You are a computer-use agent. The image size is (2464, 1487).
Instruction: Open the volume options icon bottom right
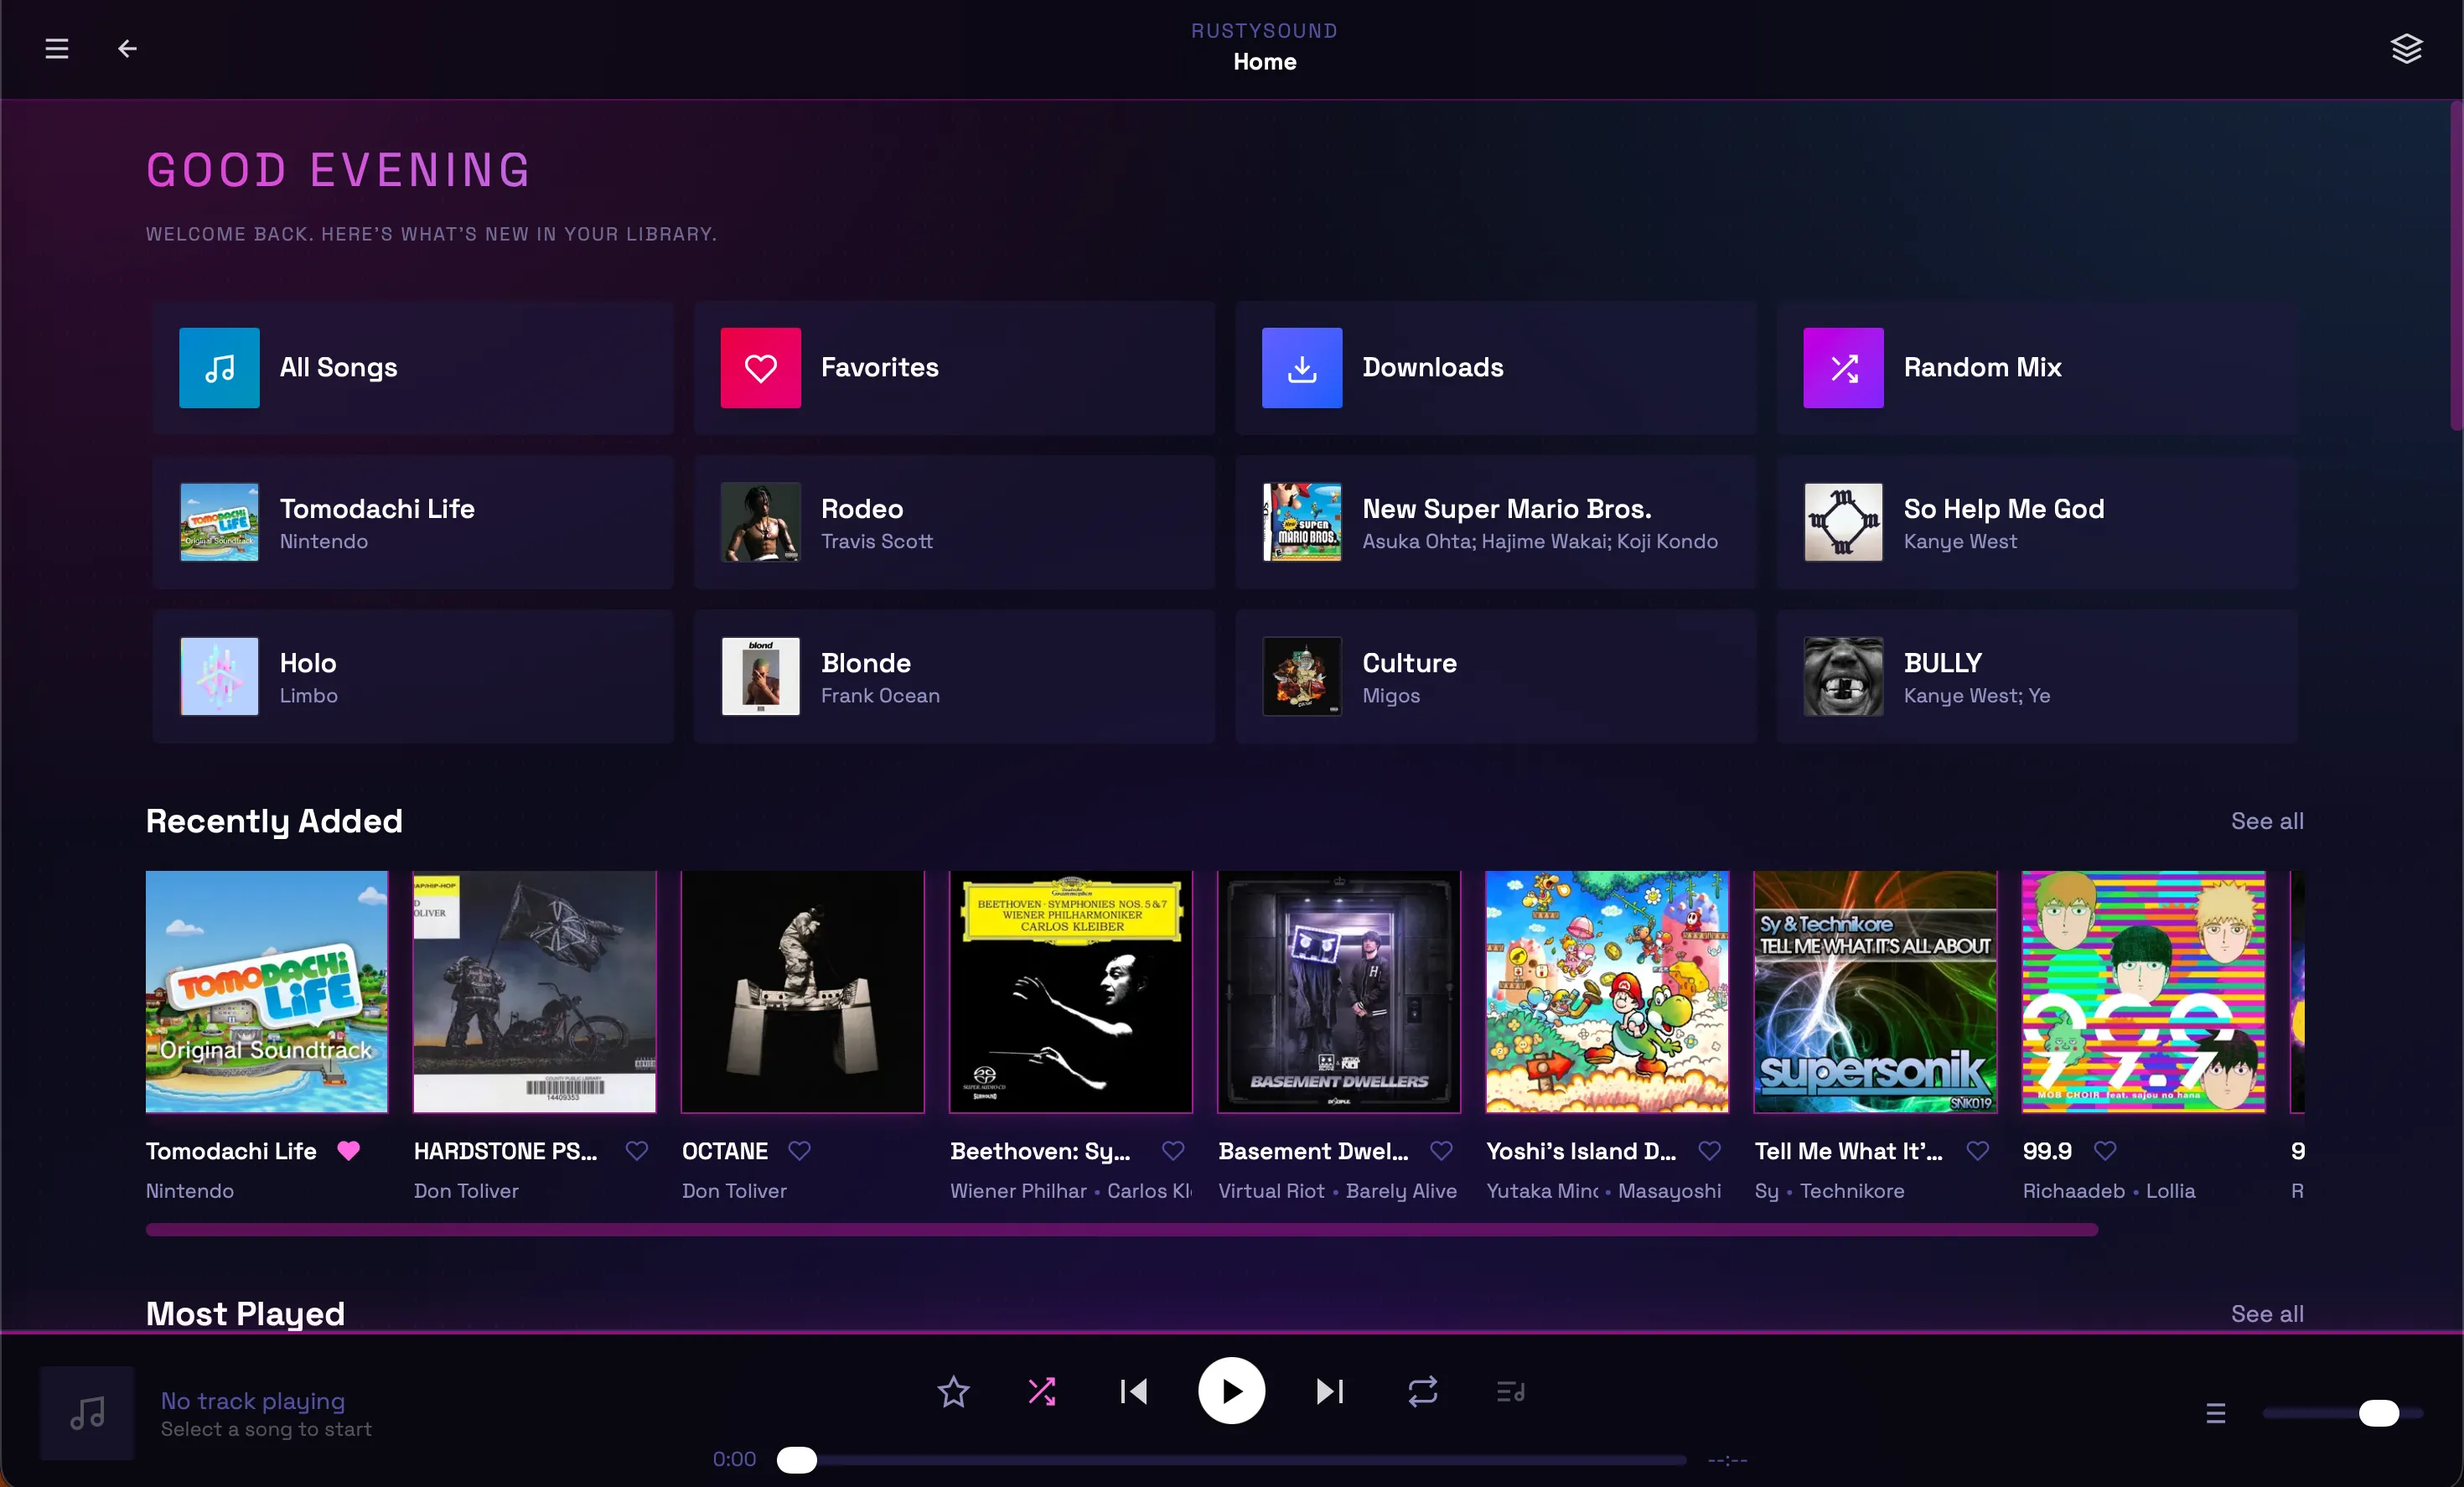2217,1413
